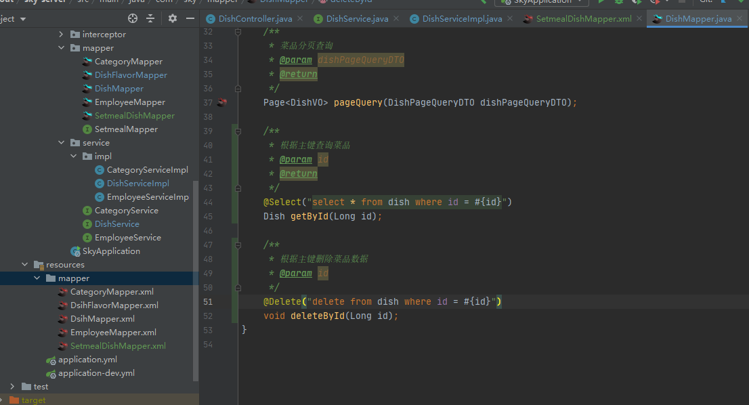Viewport: 749px width, 405px height.
Task: Click the Collapse All icon in Project panel
Action: pyautogui.click(x=150, y=18)
